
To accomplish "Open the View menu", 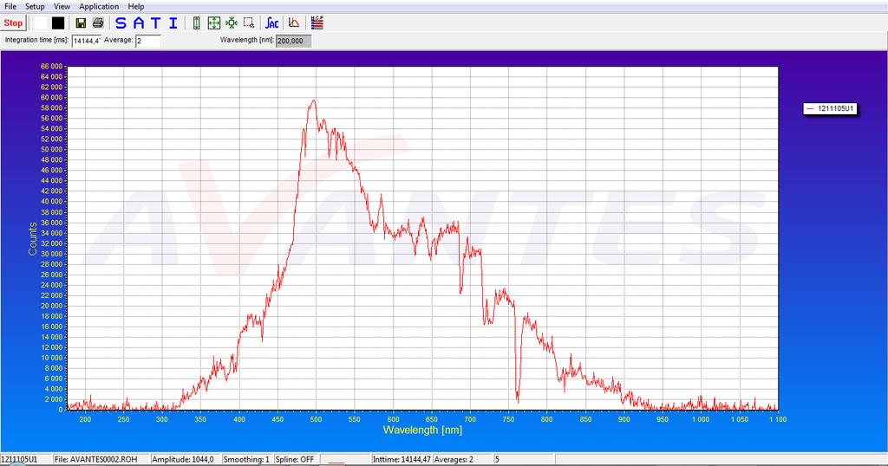I will point(62,6).
